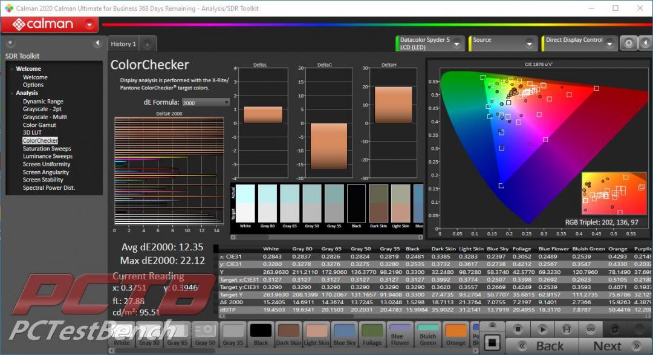Collapse the Analysis tree section
Viewport: 653px width, 355px height.
pyautogui.click(x=11, y=93)
